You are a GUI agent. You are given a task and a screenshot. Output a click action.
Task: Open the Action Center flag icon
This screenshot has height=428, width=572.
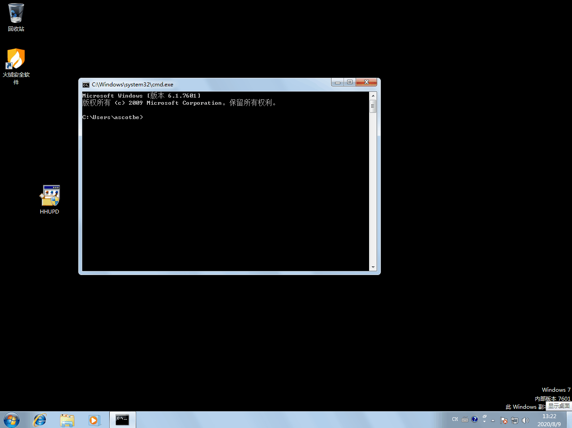[x=504, y=420]
